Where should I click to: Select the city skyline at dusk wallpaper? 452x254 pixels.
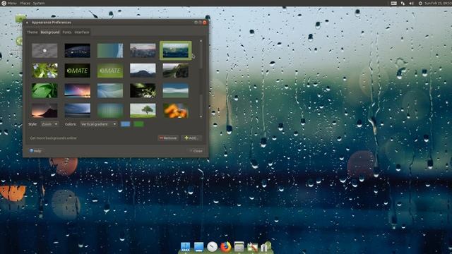click(143, 51)
